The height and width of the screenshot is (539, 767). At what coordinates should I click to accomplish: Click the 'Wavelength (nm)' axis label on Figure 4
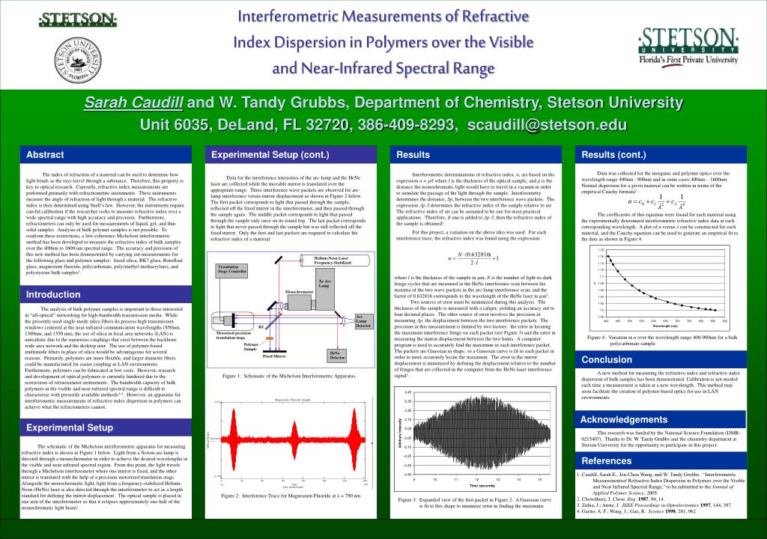(665, 326)
